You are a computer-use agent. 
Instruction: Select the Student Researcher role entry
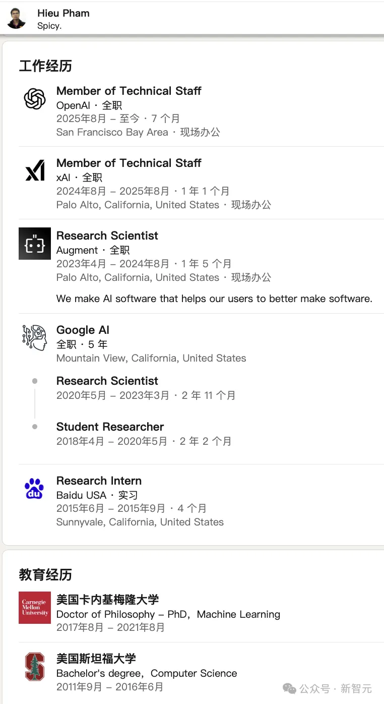(110, 427)
